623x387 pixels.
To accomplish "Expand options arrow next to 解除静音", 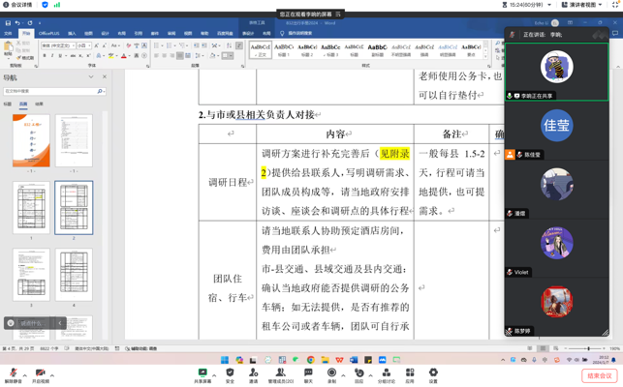I will click(24, 372).
